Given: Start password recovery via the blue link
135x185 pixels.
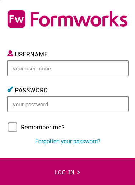Looking at the screenshot, I should pos(68,142).
